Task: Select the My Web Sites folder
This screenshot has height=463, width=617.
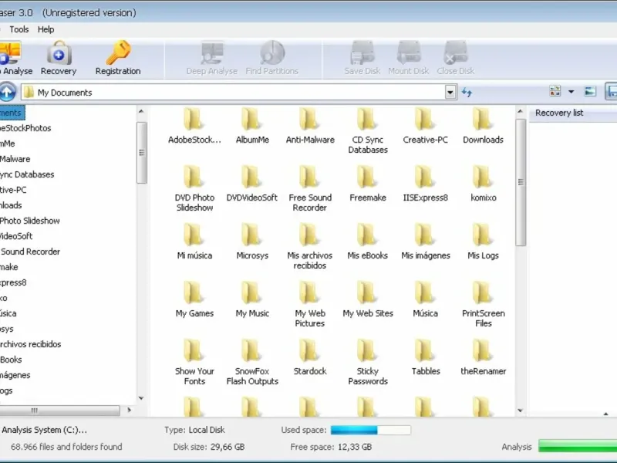Action: pyautogui.click(x=368, y=299)
